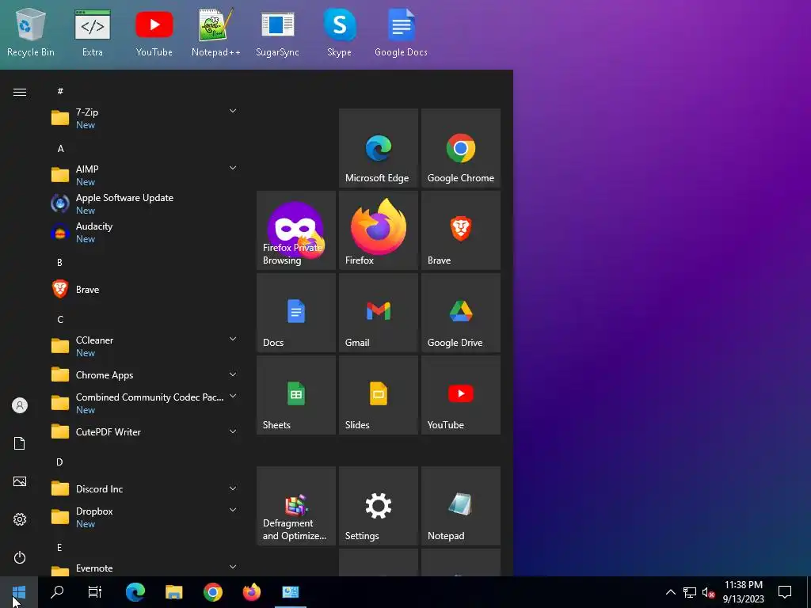Screen dimensions: 811x608
Task: Expand the Chrome Apps folder
Action: click(x=144, y=374)
